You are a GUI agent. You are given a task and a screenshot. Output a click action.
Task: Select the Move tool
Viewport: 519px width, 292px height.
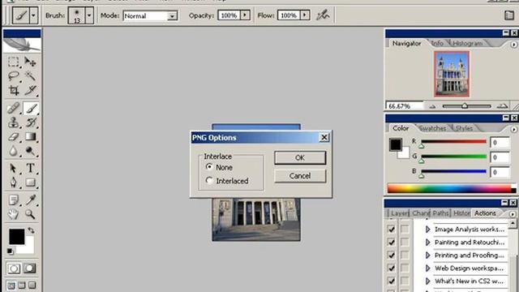point(31,62)
